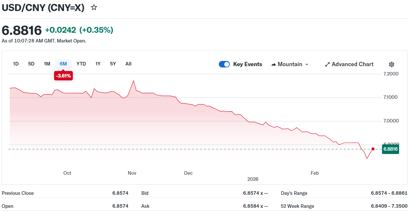Select the 1D time range
414x212 pixels.
16,64
